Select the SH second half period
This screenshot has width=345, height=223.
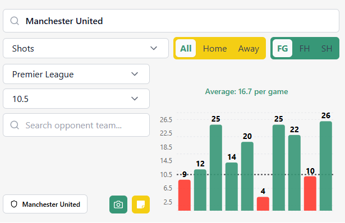[x=326, y=48]
